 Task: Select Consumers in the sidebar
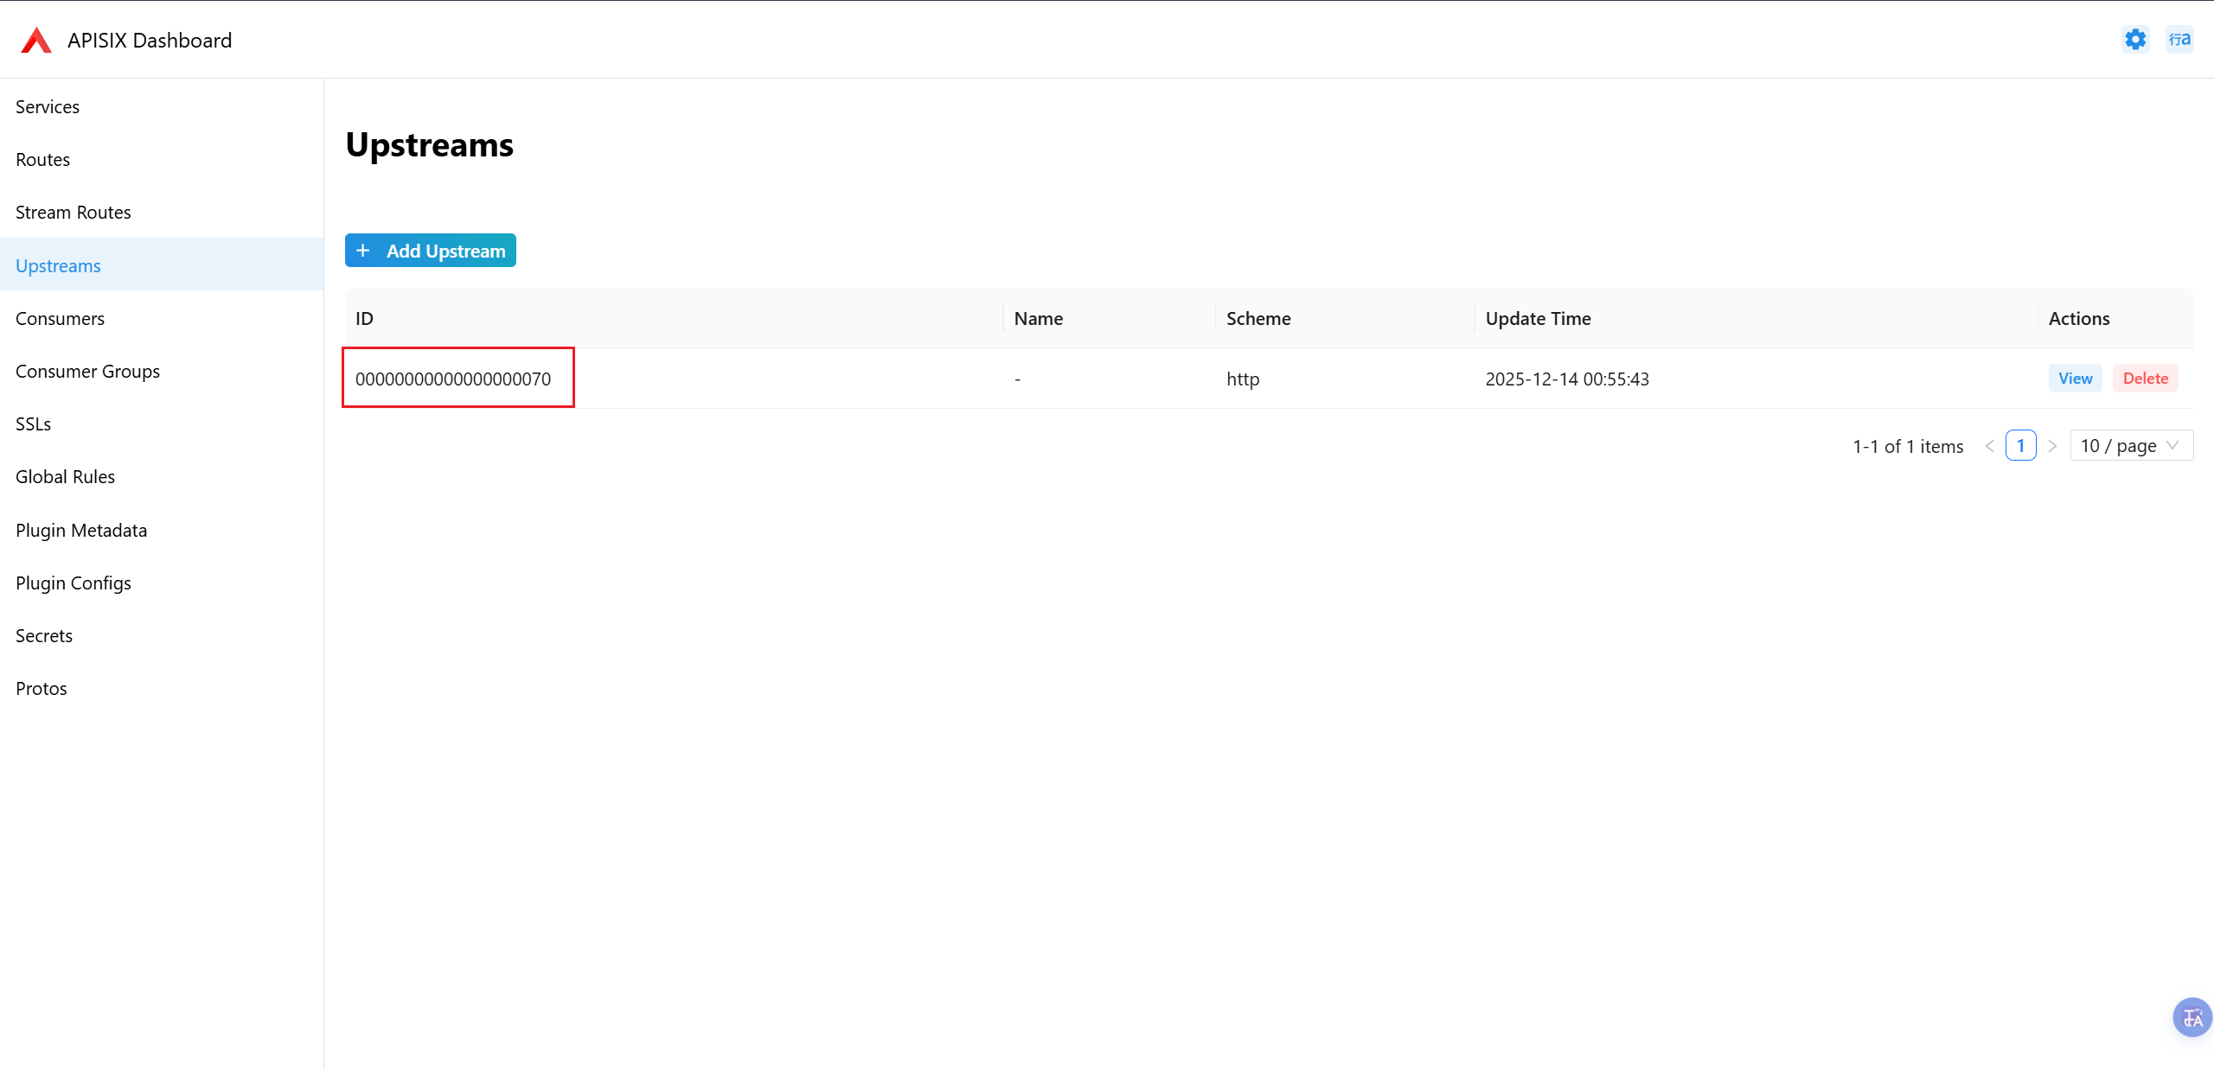pyautogui.click(x=60, y=319)
